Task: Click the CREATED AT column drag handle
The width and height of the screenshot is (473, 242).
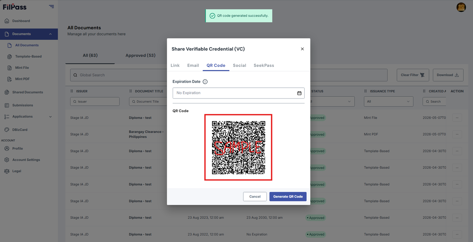Action: click(425, 91)
